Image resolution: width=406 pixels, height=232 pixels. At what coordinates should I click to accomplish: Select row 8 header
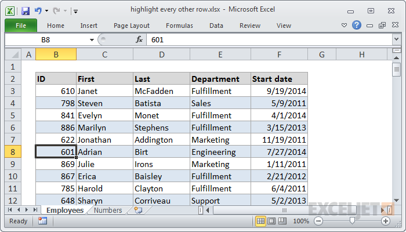coord(13,152)
